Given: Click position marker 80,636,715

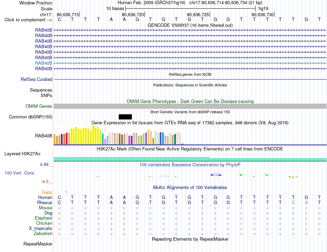Looking at the screenshot, I should tap(68, 14).
